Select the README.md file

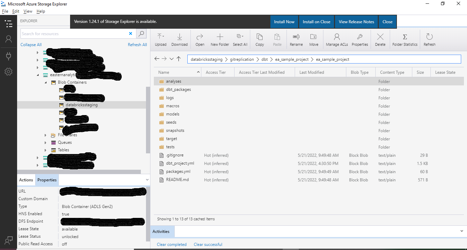pos(309,180)
